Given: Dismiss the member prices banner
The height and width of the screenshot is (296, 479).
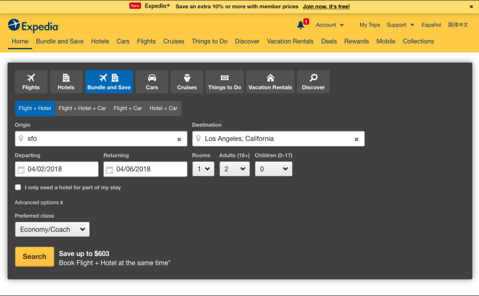Looking at the screenshot, I should (471, 7).
